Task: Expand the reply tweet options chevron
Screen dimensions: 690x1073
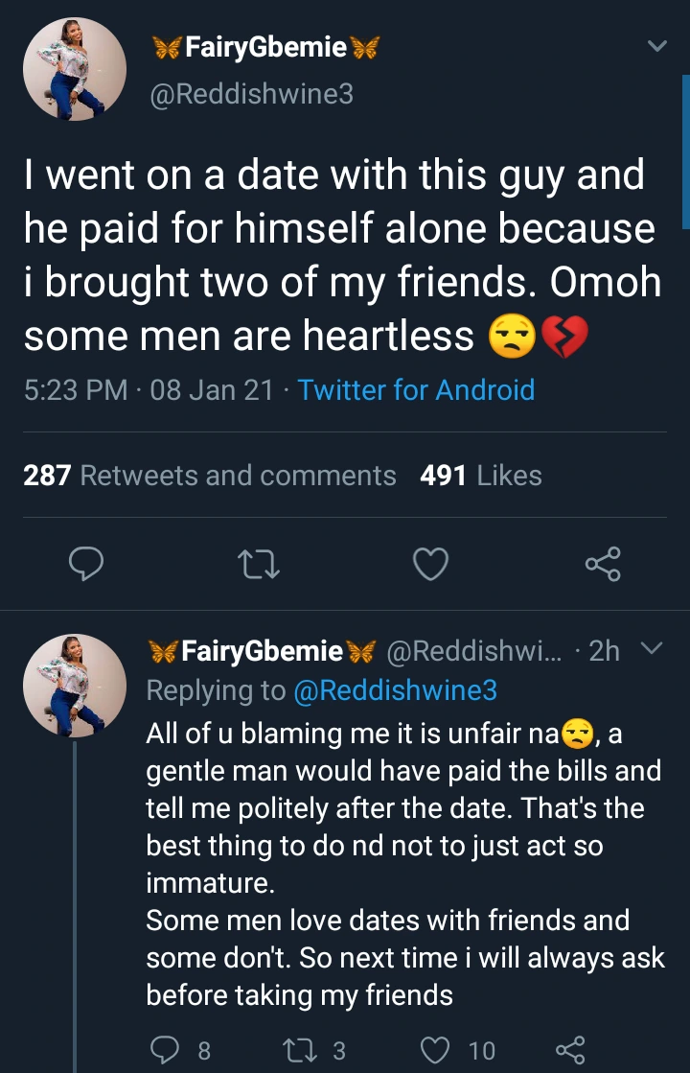Action: coord(651,650)
